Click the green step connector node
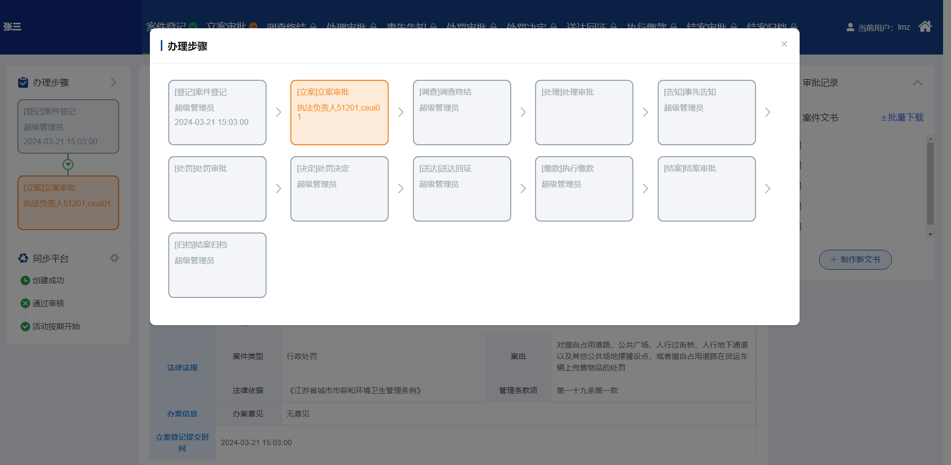The width and height of the screenshot is (951, 465). click(68, 164)
